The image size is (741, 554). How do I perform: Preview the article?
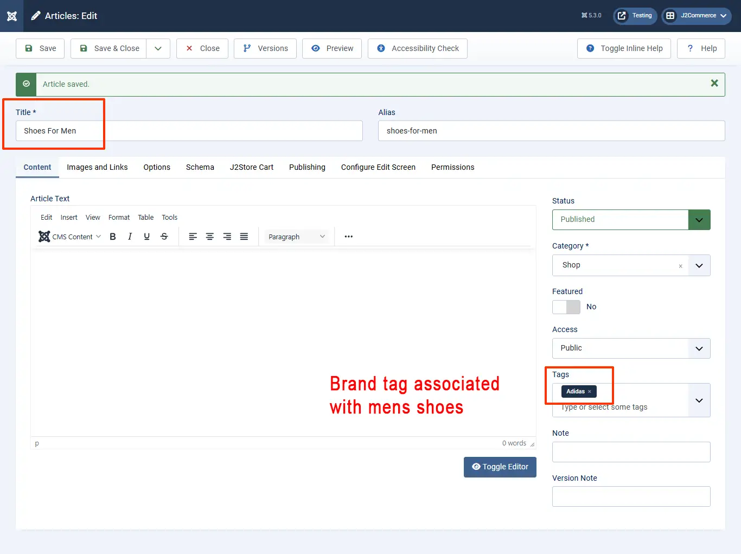click(332, 48)
